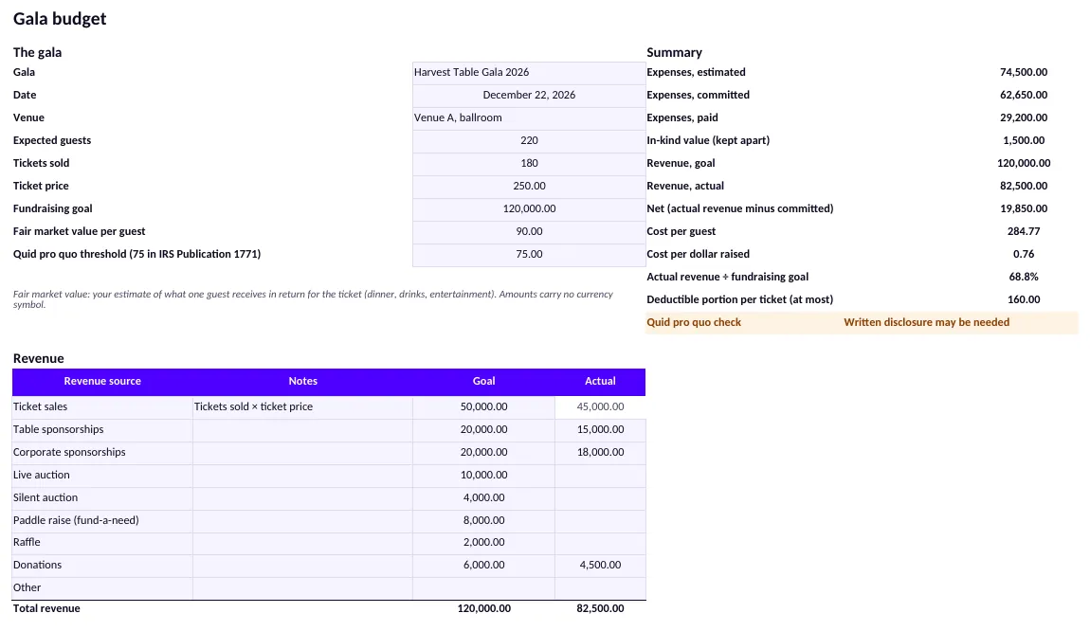Click the 'Raffle' row label
The image size is (1090, 631).
27,542
